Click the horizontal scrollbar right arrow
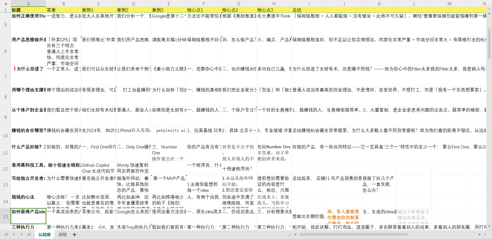This screenshot has width=492, height=239. 481,234
